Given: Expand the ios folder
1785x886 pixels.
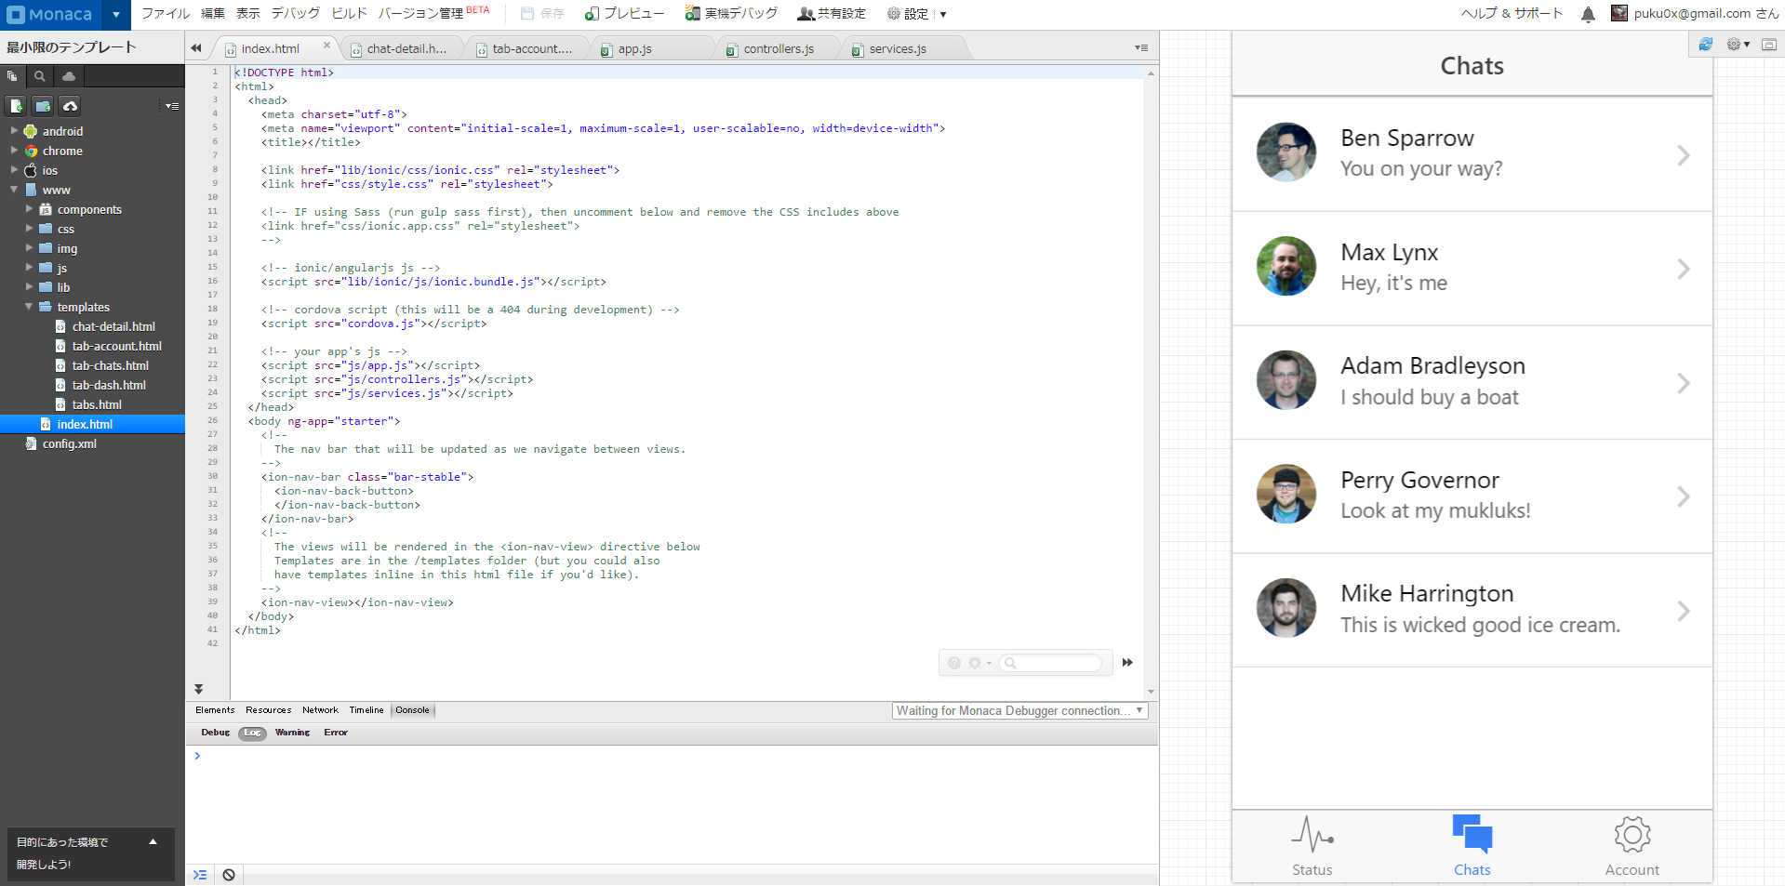Looking at the screenshot, I should coord(14,170).
